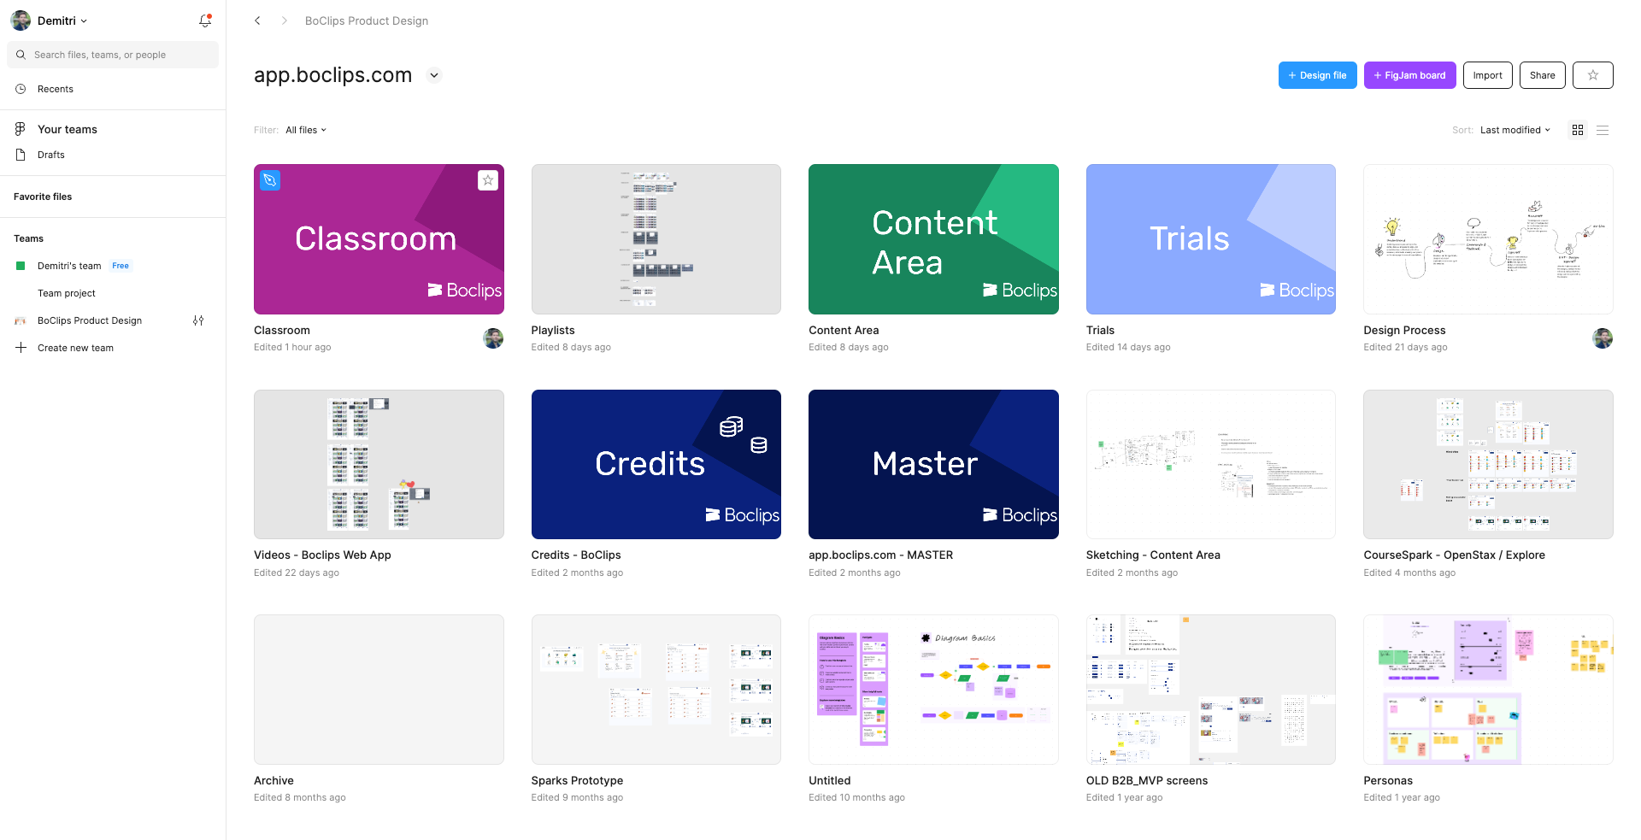Click the BoClips Product Design breadcrumb
The width and height of the screenshot is (1641, 840).
tap(367, 21)
